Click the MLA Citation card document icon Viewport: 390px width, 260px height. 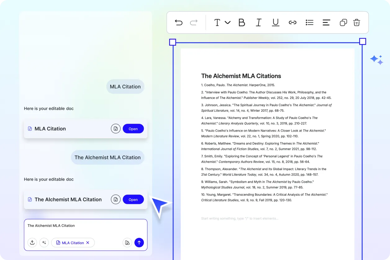pos(30,129)
